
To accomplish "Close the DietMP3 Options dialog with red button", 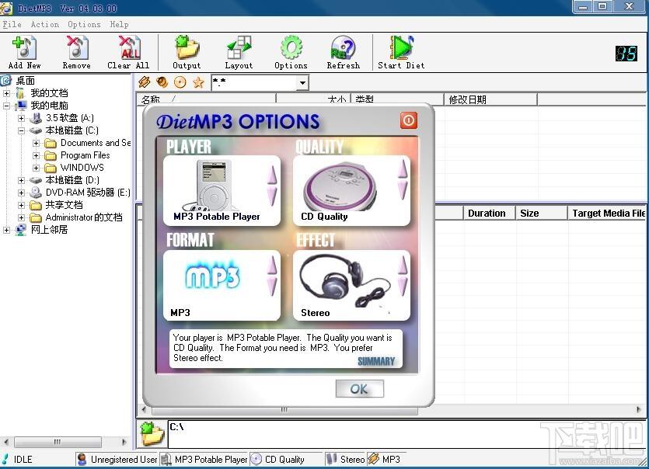I will tap(409, 120).
